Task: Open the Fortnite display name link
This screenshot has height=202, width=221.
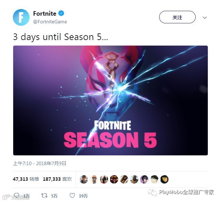Action: tap(45, 14)
